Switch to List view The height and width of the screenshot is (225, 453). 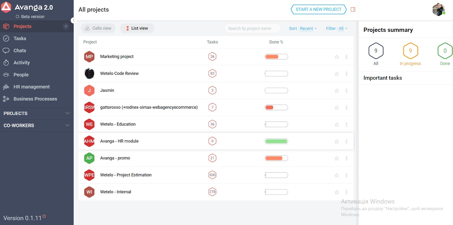[x=137, y=28]
